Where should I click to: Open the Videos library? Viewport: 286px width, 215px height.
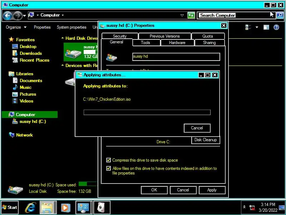26,101
